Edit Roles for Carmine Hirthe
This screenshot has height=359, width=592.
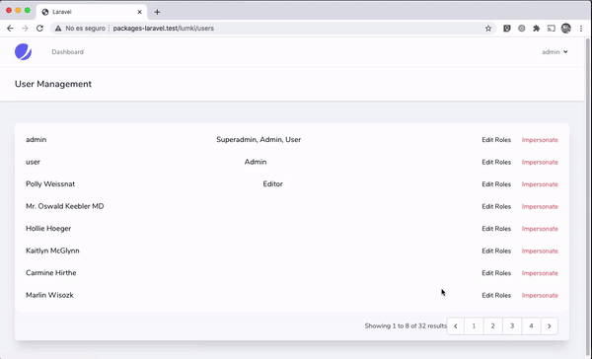[x=496, y=273]
